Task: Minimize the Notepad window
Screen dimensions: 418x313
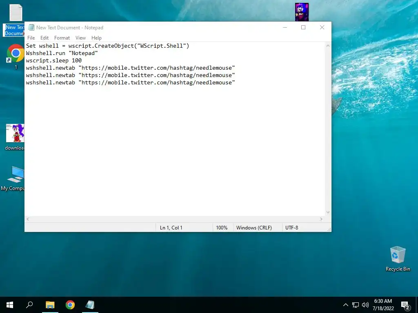Action: (285, 27)
